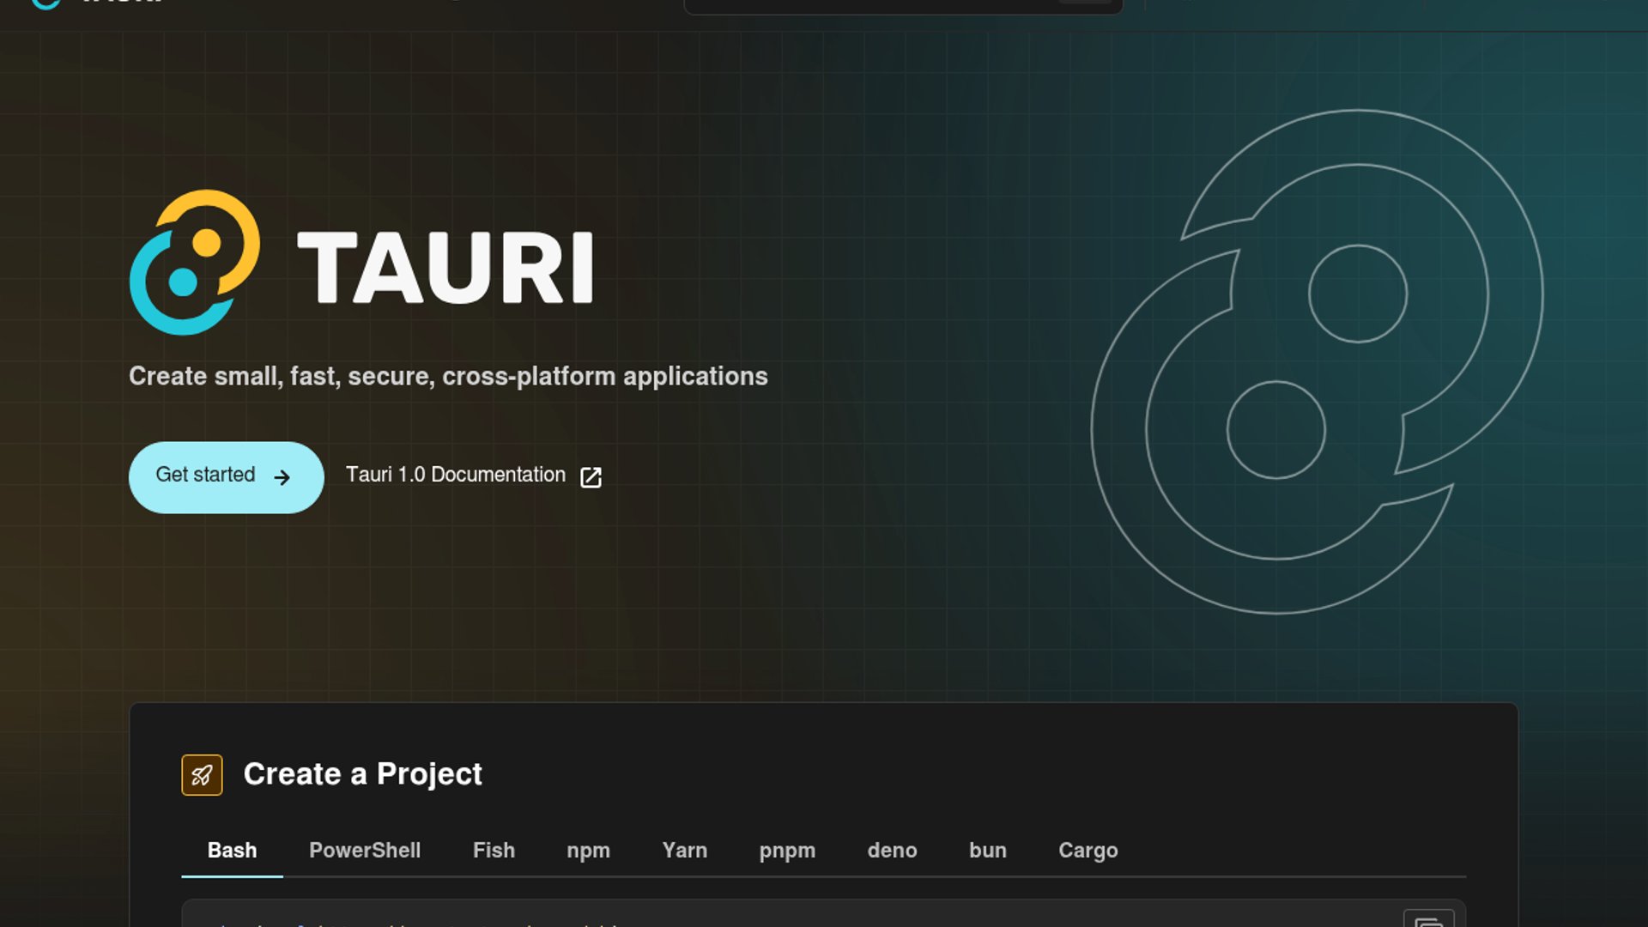Click the colorful Tauri logo icon
This screenshot has width=1648, height=927.
tap(195, 262)
